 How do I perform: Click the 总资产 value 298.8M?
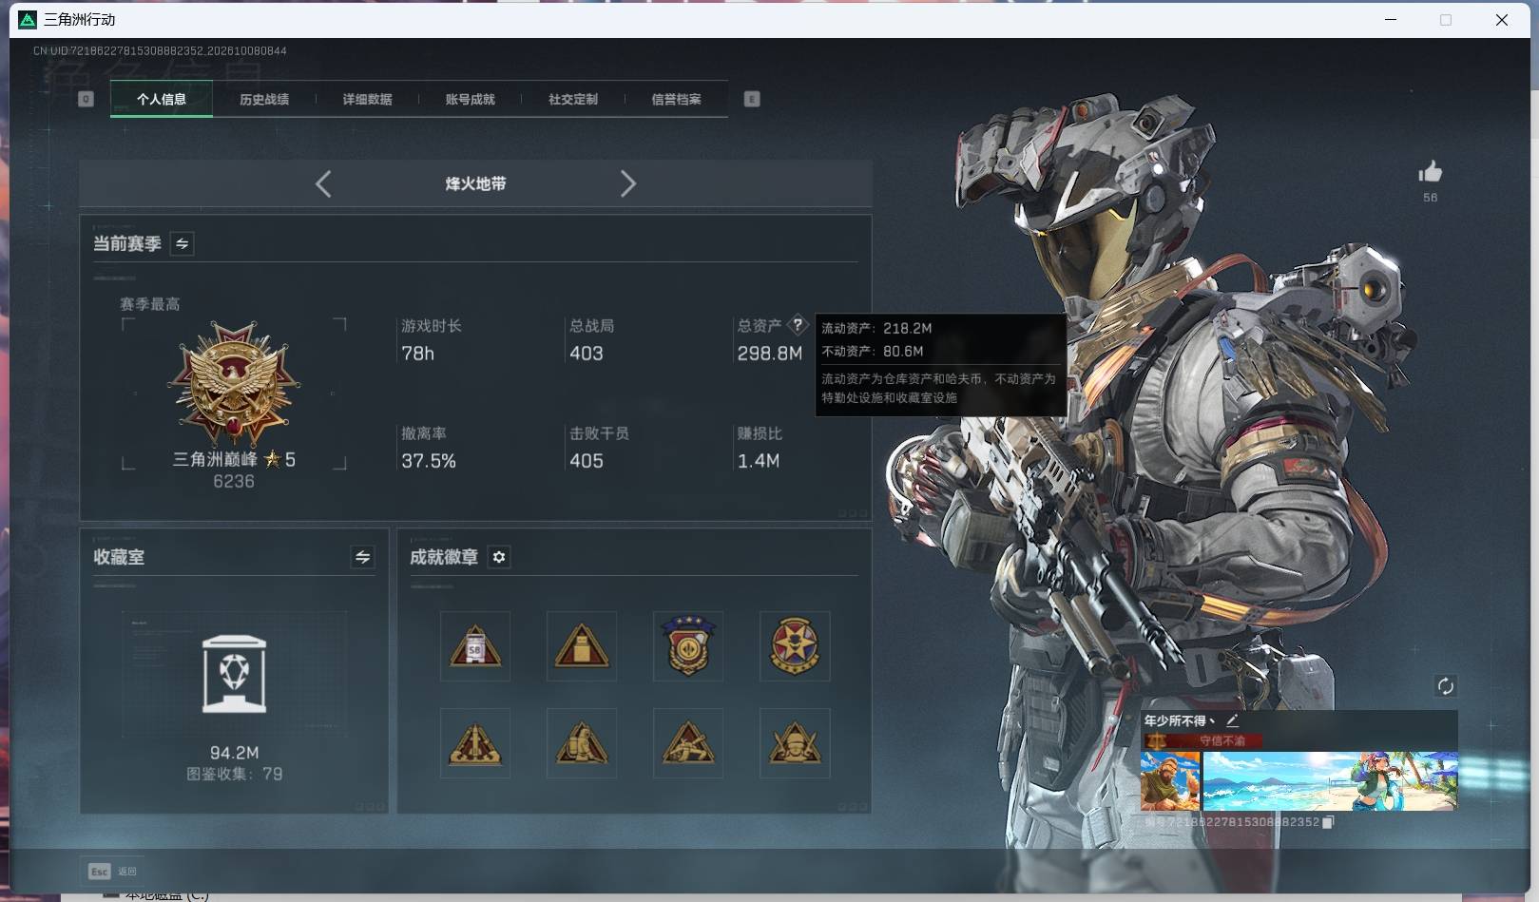click(770, 354)
